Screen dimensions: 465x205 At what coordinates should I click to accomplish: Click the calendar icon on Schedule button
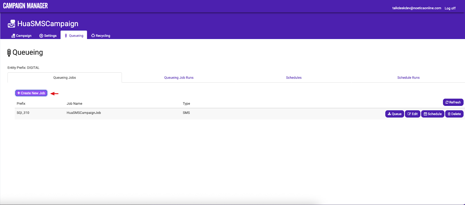click(x=425, y=114)
